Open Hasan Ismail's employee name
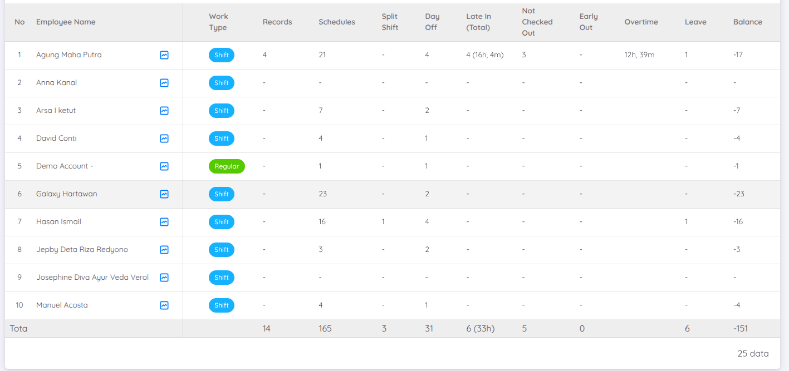 point(58,222)
